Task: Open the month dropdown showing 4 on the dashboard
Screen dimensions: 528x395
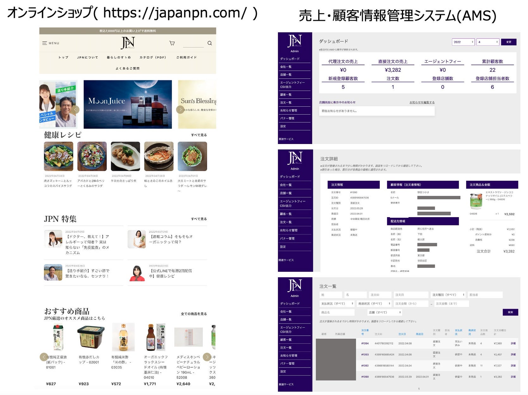Action: (x=488, y=42)
